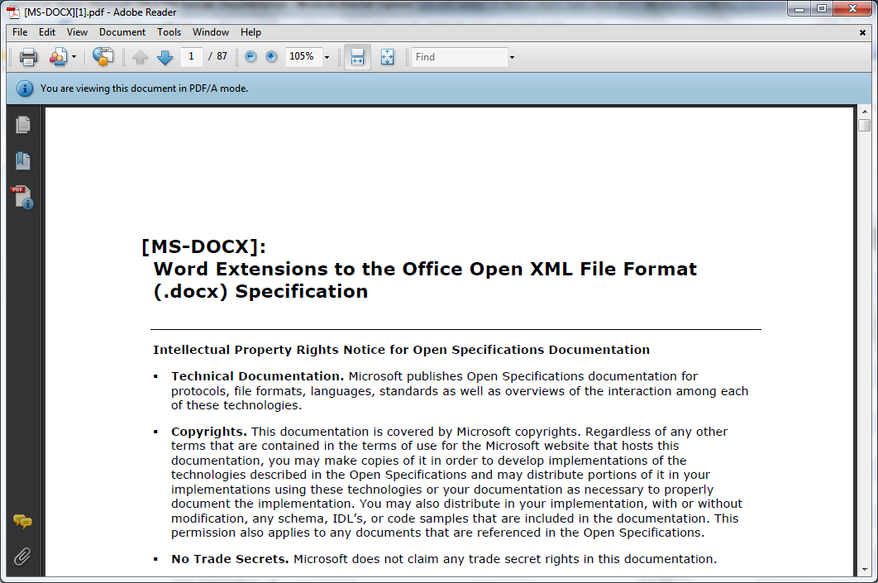Click the page number field showing 1
878x583 pixels.
pyautogui.click(x=192, y=56)
